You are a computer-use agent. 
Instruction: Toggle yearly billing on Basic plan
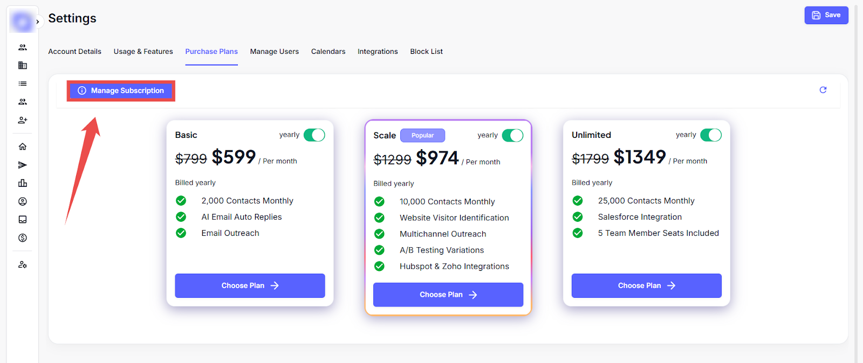pyautogui.click(x=314, y=135)
